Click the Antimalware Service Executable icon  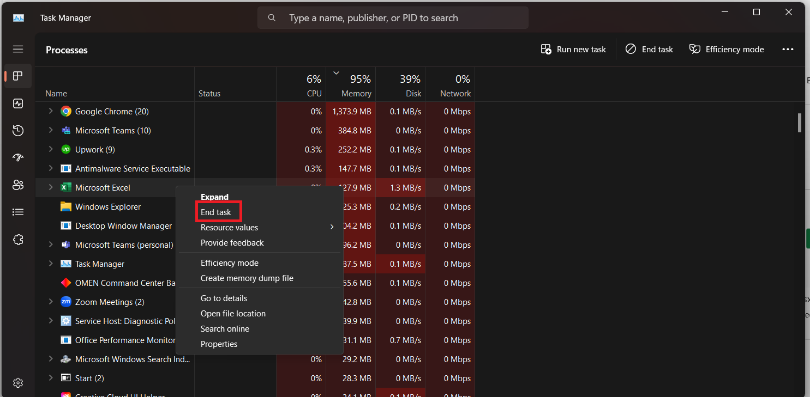pyautogui.click(x=66, y=168)
